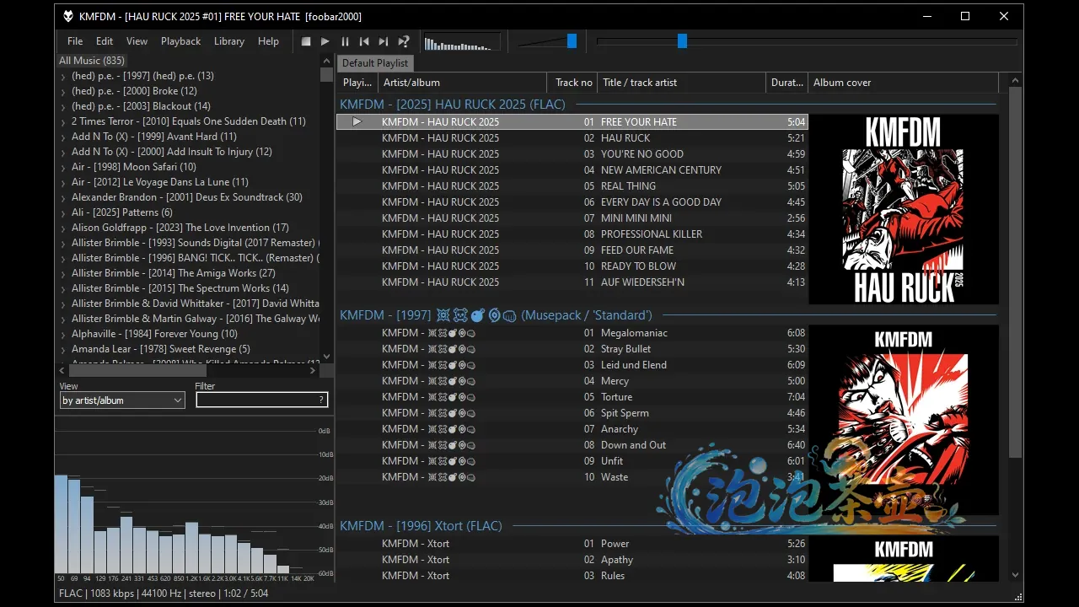Skip to the next track
The image size is (1079, 607).
[x=384, y=41]
